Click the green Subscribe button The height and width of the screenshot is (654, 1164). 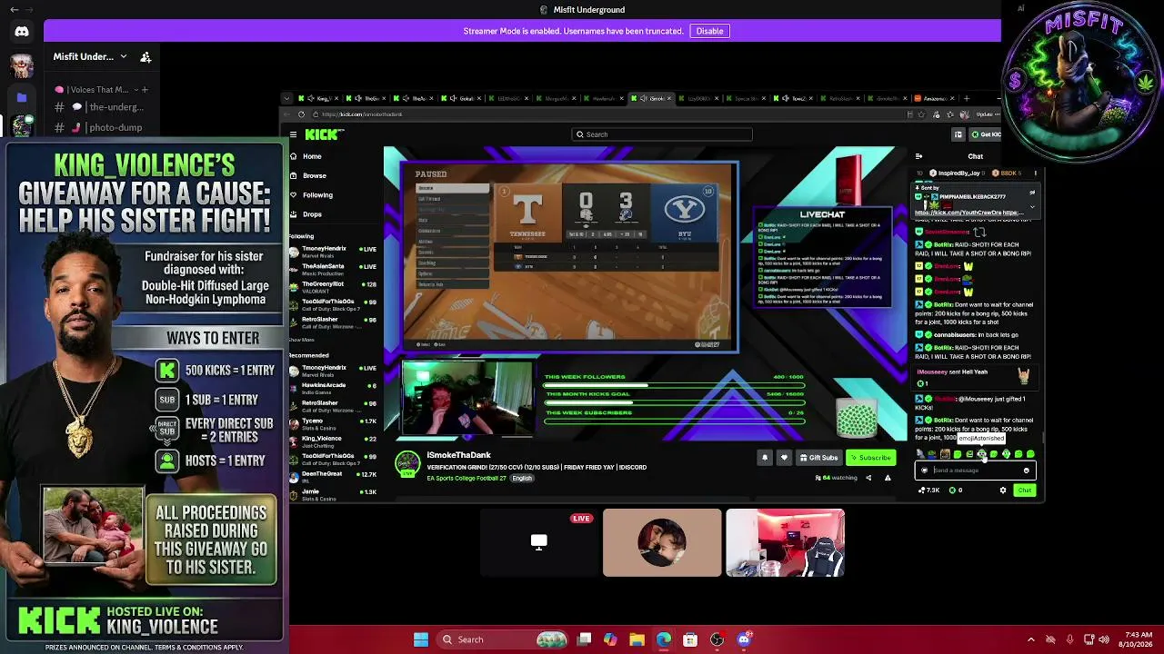coord(870,458)
